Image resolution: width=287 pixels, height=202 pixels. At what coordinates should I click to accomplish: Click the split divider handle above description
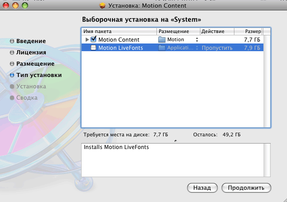point(176,141)
